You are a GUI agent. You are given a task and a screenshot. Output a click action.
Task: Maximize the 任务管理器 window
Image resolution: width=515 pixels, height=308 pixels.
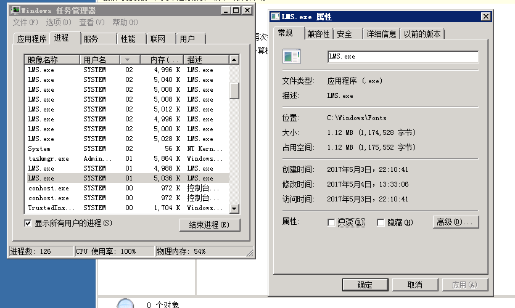coord(236,10)
